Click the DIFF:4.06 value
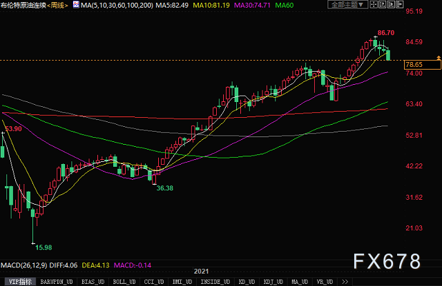This screenshot has height=286, width=442. (64, 265)
